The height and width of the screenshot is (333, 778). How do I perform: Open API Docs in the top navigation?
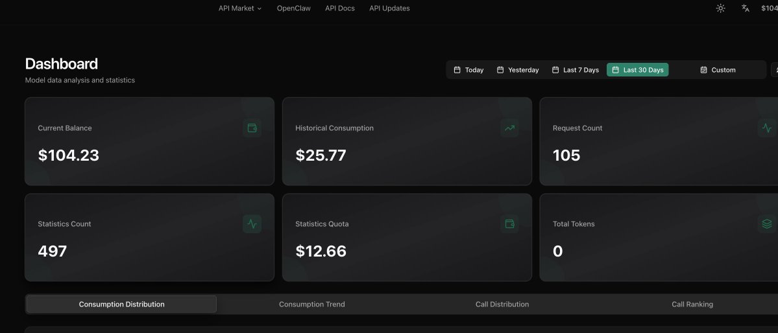pyautogui.click(x=340, y=8)
